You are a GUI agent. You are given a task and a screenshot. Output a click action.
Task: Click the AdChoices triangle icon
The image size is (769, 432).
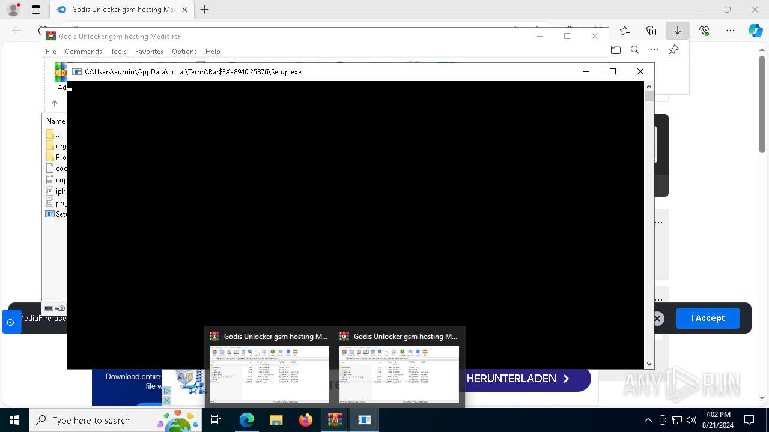pyautogui.click(x=167, y=391)
